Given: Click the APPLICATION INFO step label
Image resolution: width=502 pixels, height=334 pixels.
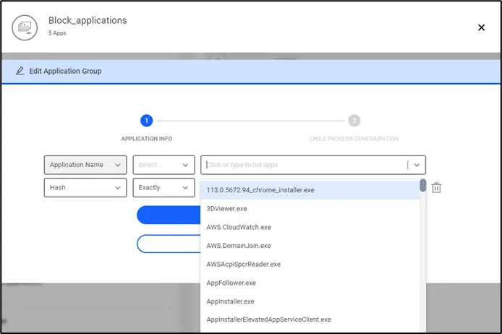Looking at the screenshot, I should coord(147,139).
